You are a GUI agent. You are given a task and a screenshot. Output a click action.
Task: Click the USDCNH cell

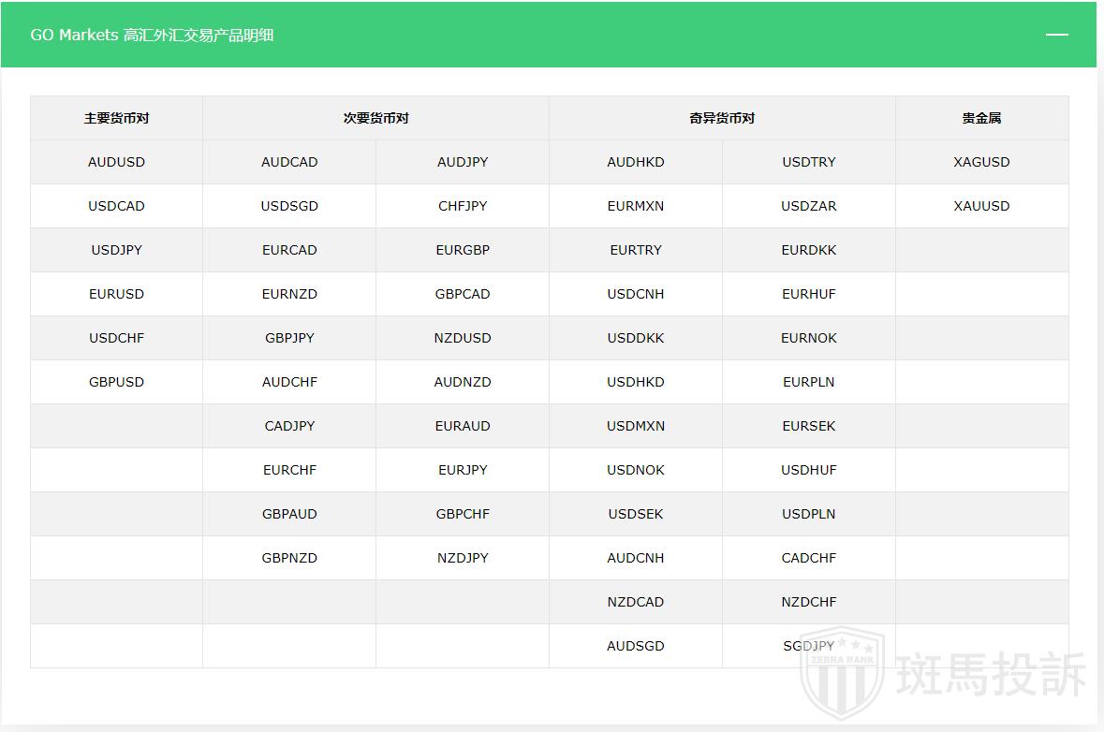click(x=636, y=294)
